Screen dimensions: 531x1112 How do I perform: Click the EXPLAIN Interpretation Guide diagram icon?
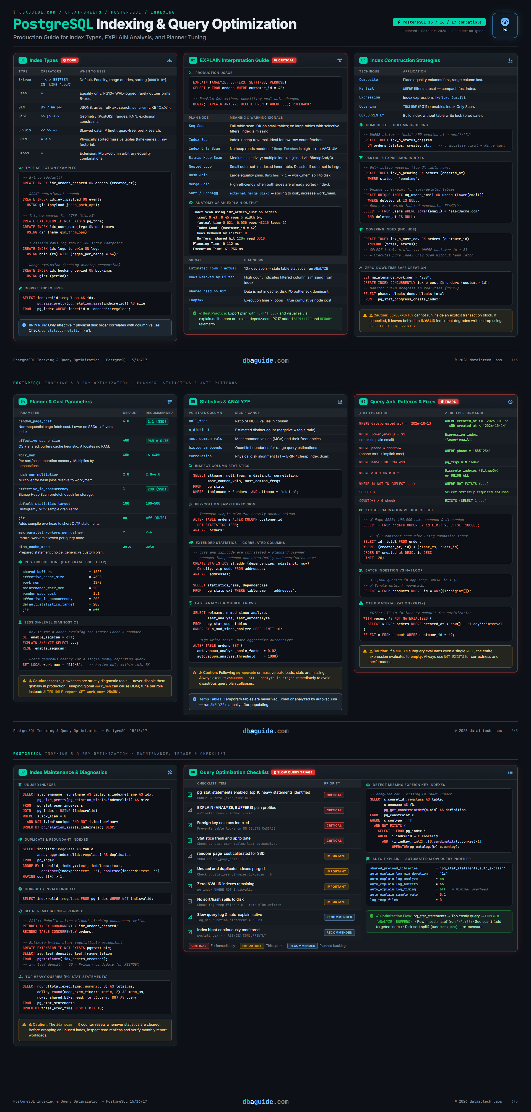click(x=340, y=60)
